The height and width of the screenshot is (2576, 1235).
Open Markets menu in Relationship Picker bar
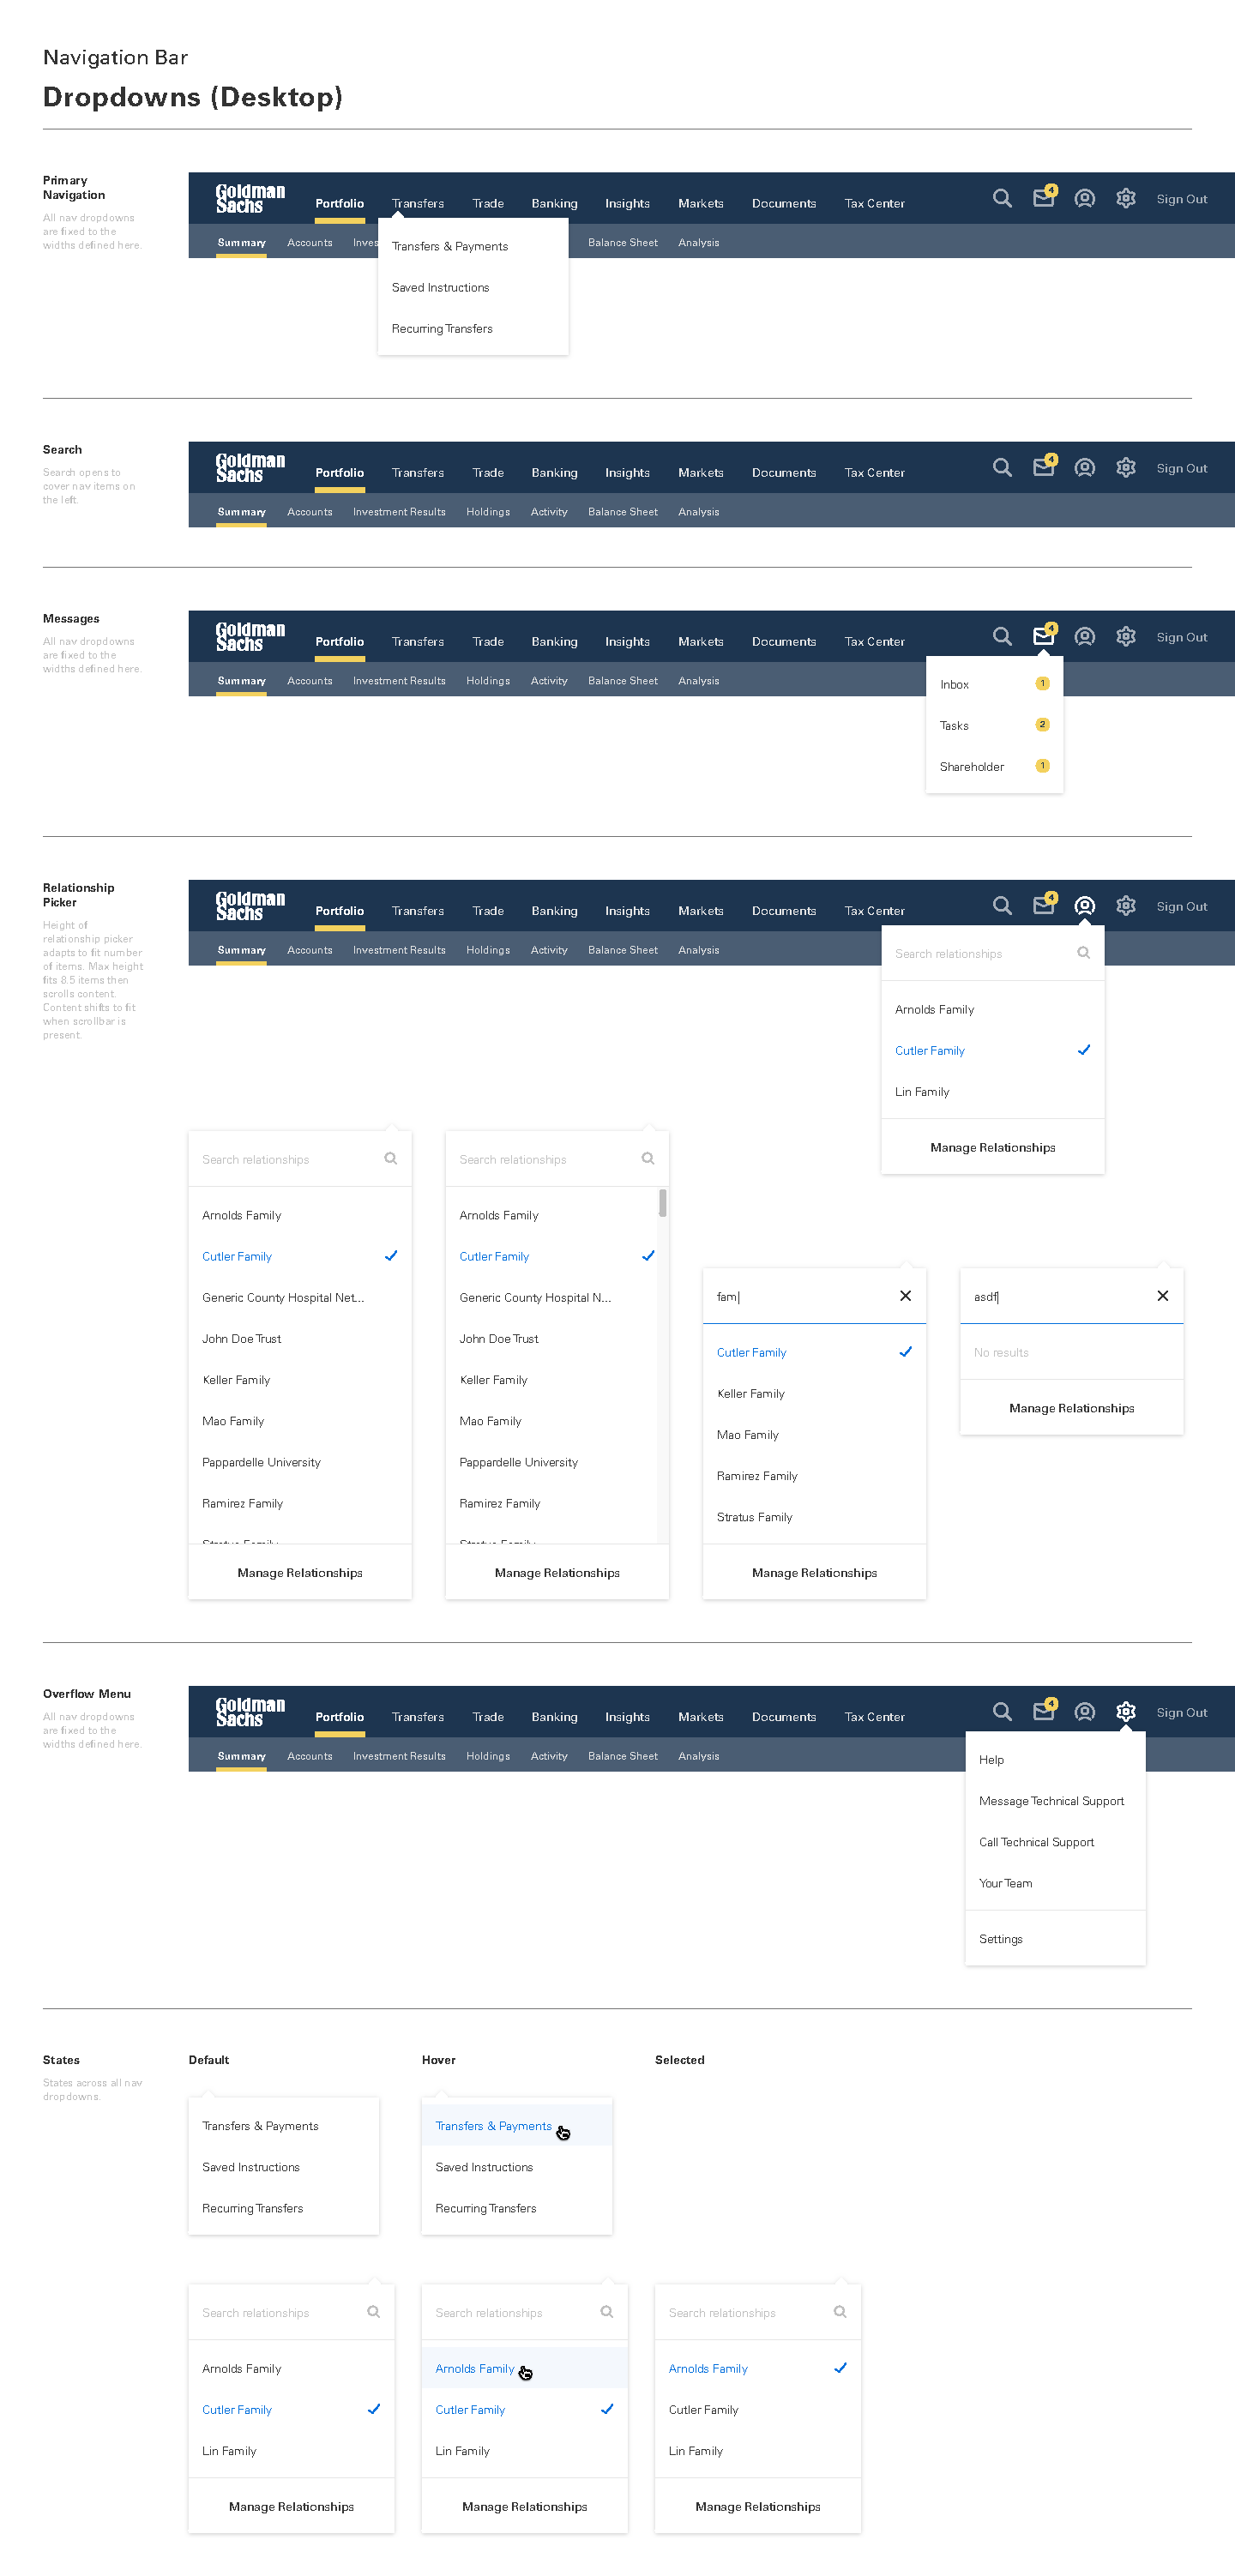(700, 910)
